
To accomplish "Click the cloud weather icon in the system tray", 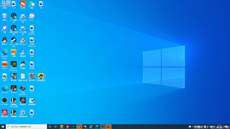I will click(190, 126).
